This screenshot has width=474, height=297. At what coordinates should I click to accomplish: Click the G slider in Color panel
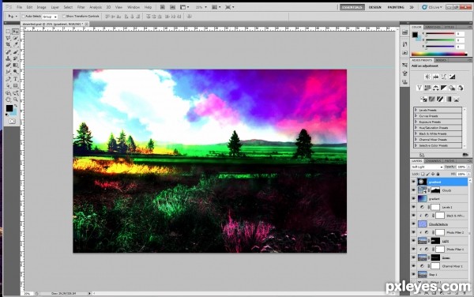click(x=440, y=40)
